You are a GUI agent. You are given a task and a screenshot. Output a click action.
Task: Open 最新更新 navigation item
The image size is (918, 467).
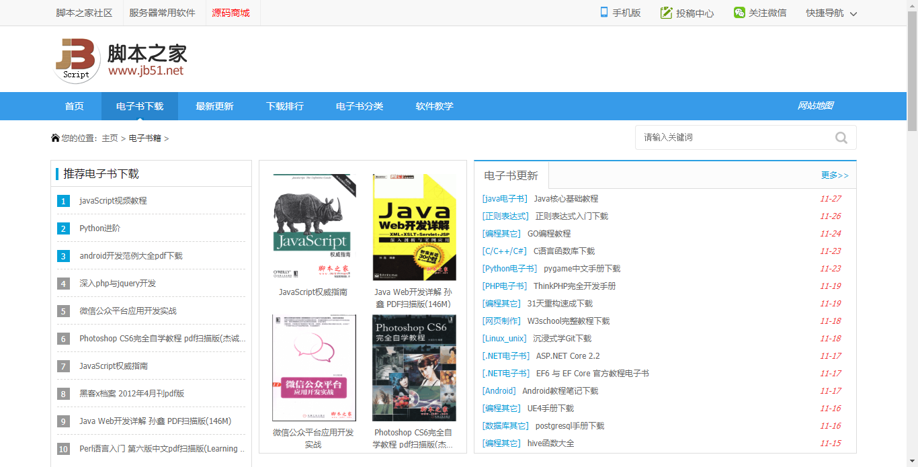[x=214, y=106]
